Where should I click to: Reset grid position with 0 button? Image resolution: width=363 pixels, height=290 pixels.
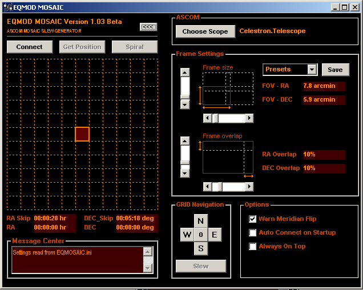pyautogui.click(x=201, y=235)
